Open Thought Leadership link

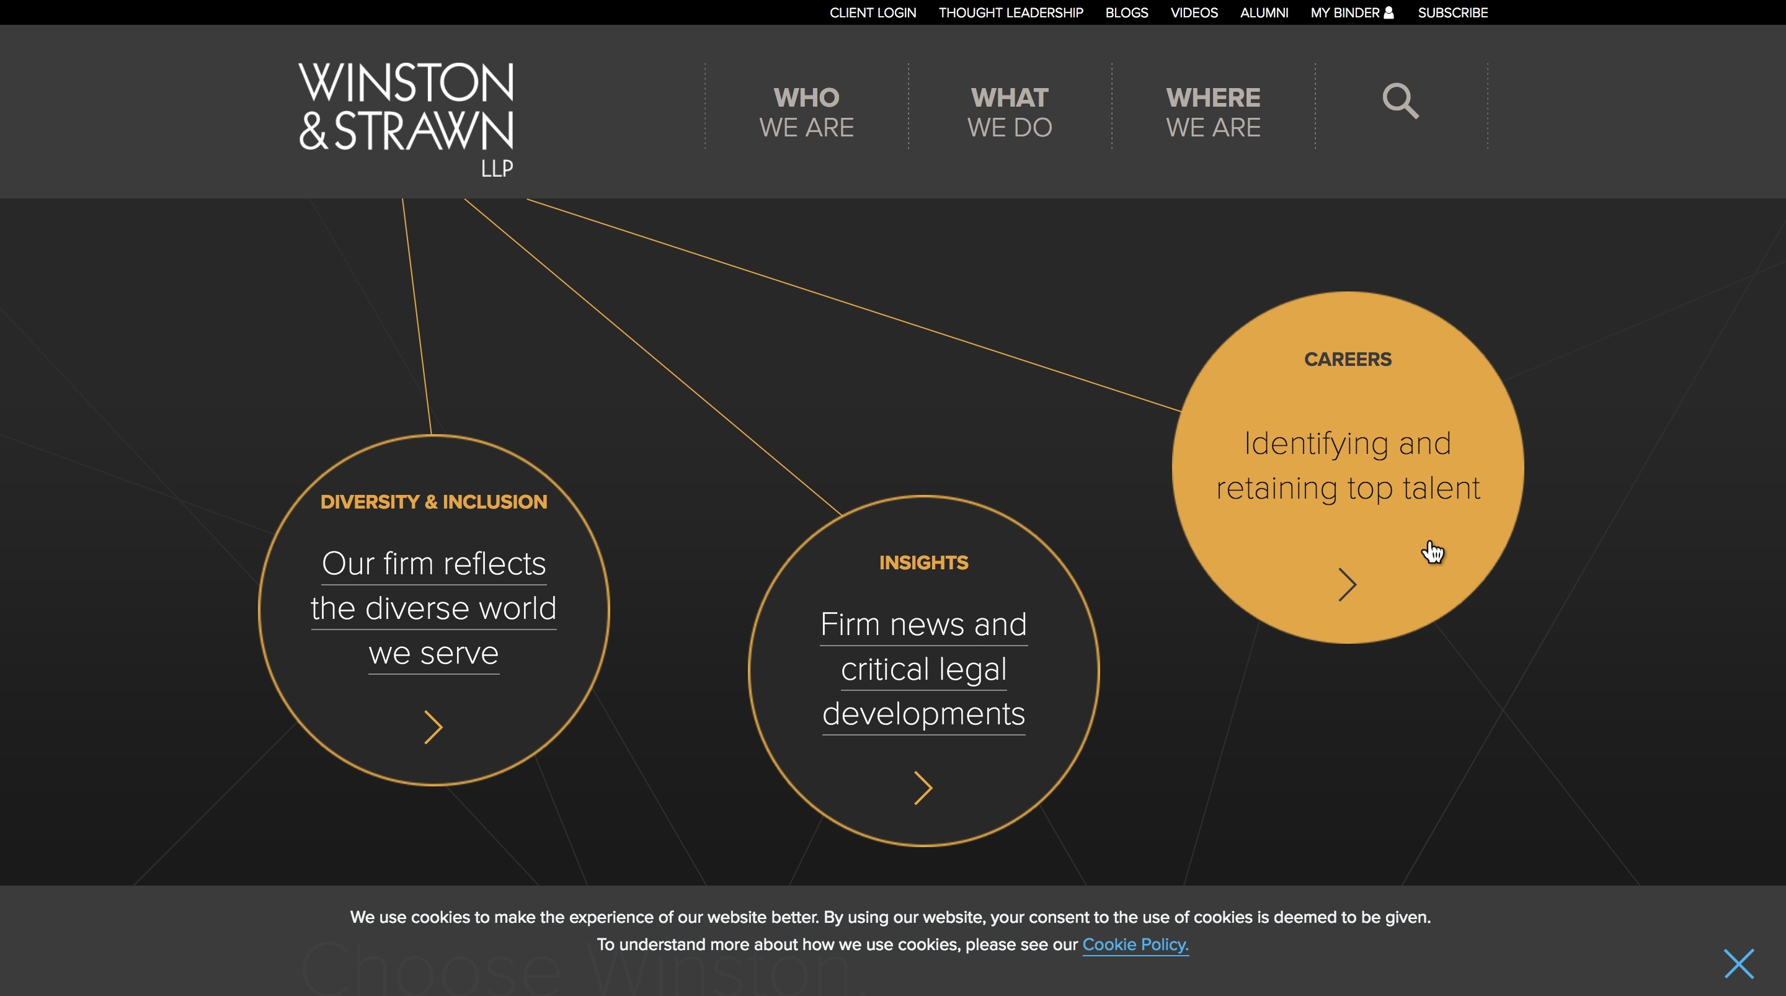coord(1011,12)
